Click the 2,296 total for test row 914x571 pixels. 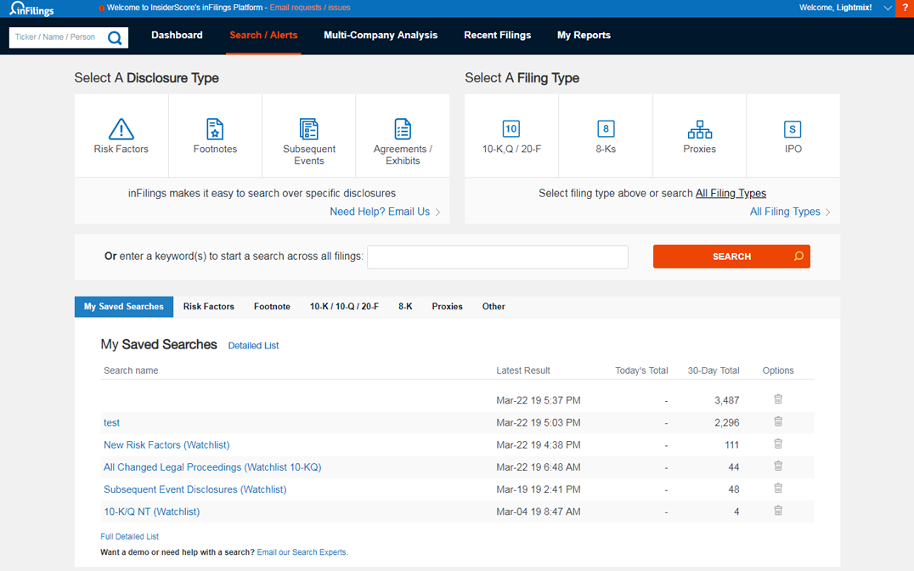pos(726,423)
